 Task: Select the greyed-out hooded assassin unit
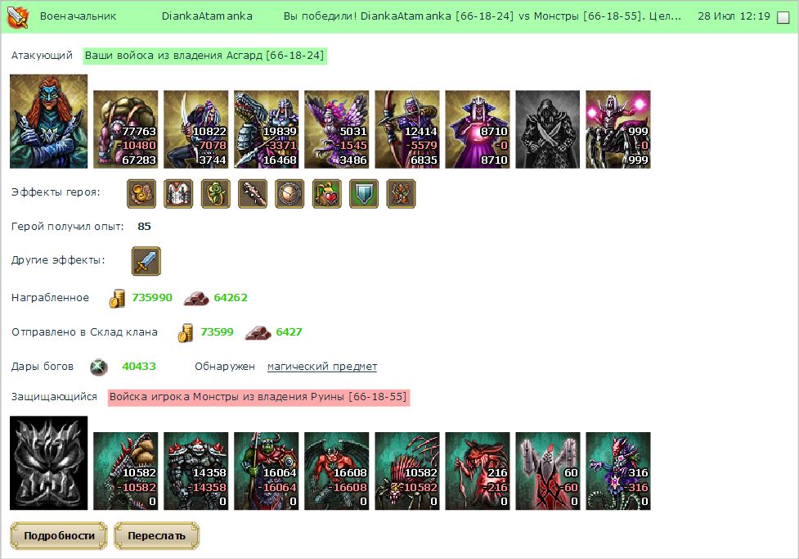(x=548, y=129)
